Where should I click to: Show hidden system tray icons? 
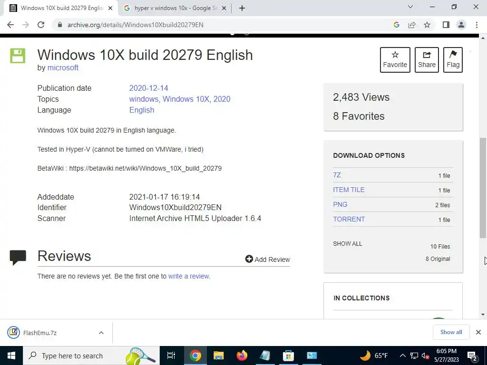[x=402, y=355]
